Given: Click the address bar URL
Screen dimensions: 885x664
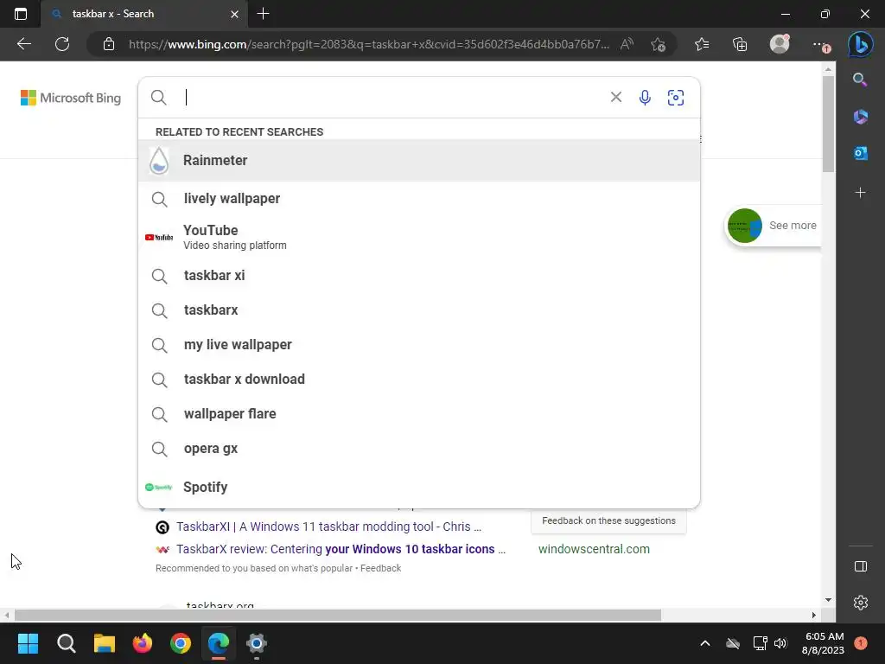Looking at the screenshot, I should pos(369,44).
